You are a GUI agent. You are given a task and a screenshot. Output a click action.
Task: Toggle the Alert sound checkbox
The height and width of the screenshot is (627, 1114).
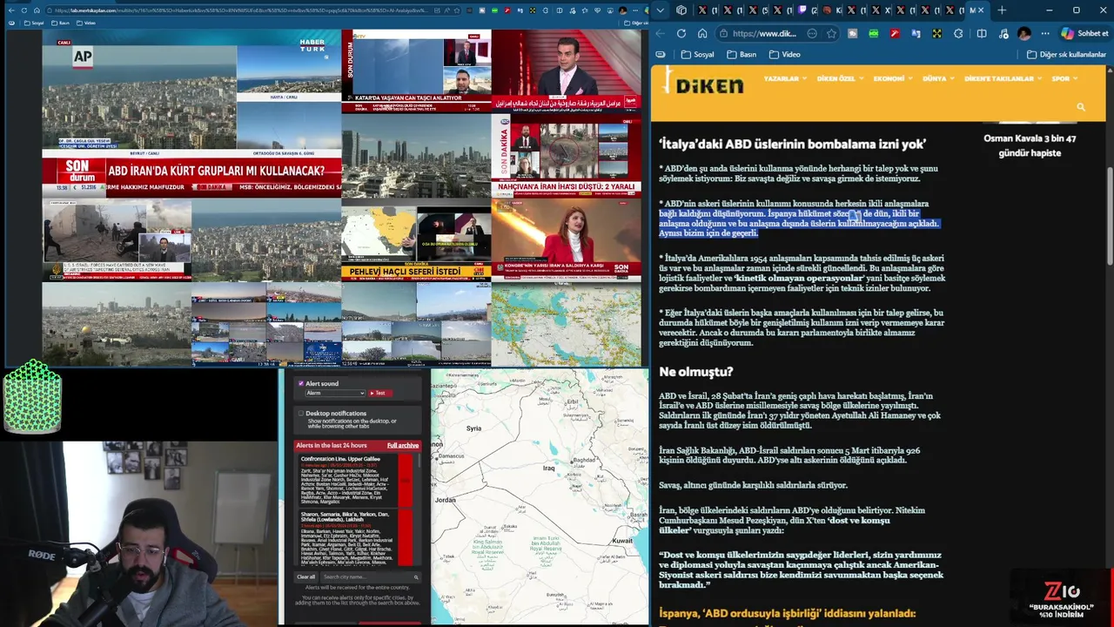click(x=301, y=383)
